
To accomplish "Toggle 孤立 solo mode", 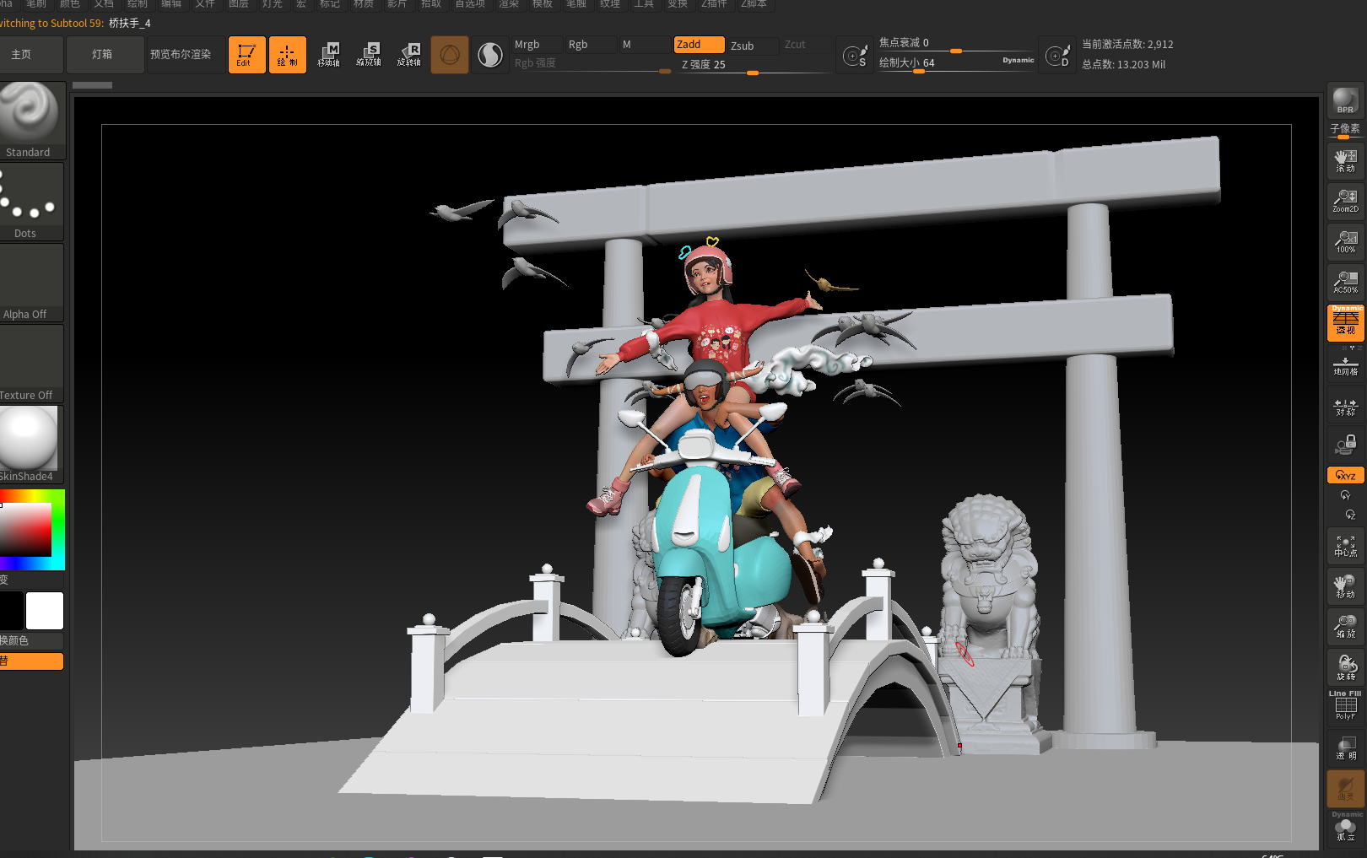I will [1345, 828].
